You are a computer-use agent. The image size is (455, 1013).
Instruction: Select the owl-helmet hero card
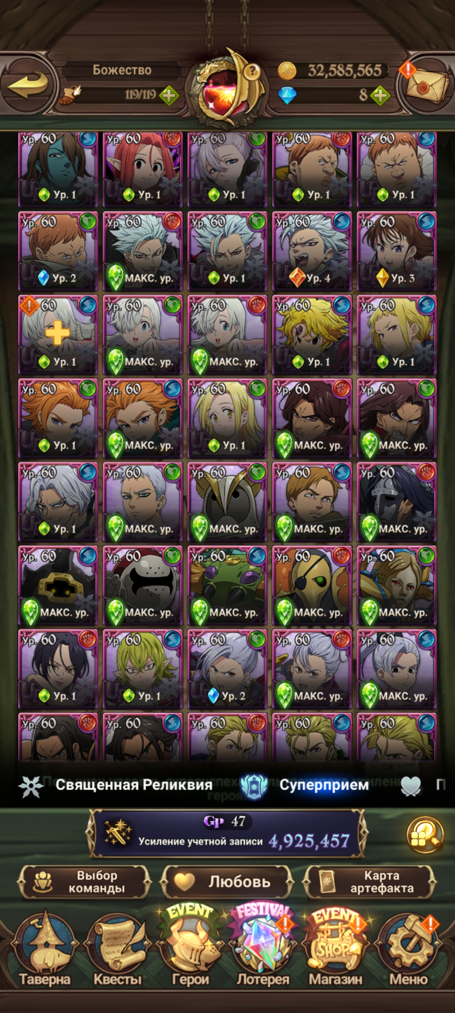[227, 502]
